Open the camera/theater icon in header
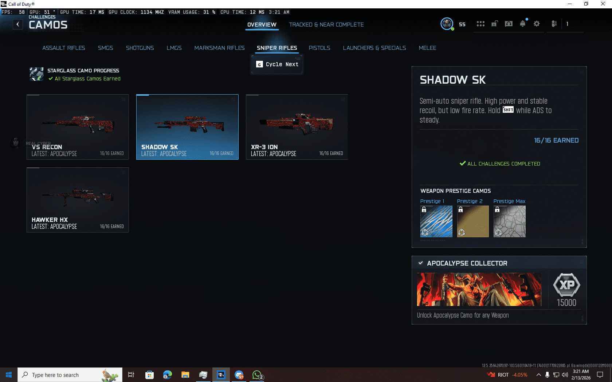This screenshot has height=382, width=612. point(509,24)
